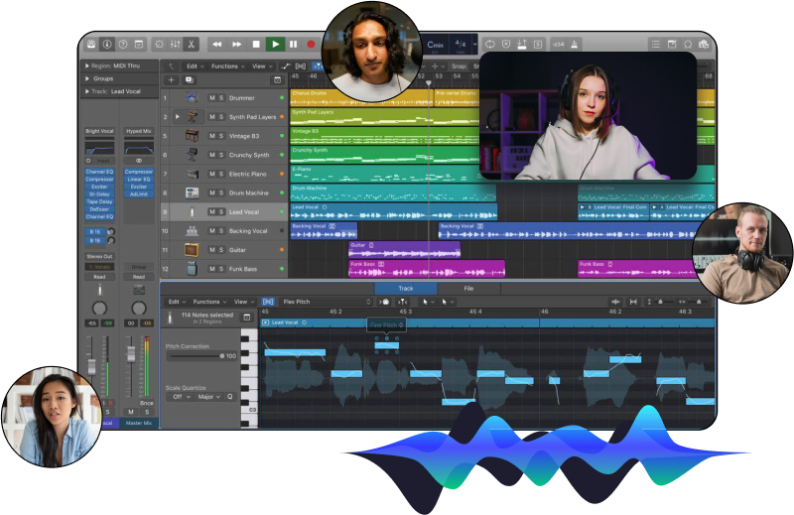This screenshot has height=515, width=794.
Task: Open the Mixer from the toolbar
Action: [x=175, y=45]
